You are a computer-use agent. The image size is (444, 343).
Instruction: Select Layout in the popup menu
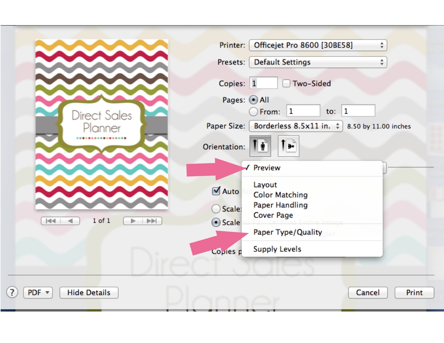[x=265, y=185]
